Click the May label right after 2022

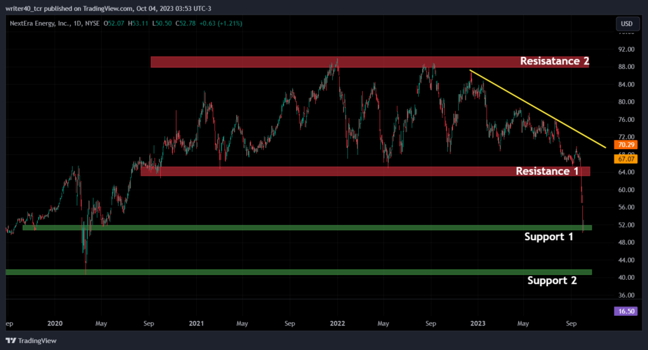pos(383,323)
